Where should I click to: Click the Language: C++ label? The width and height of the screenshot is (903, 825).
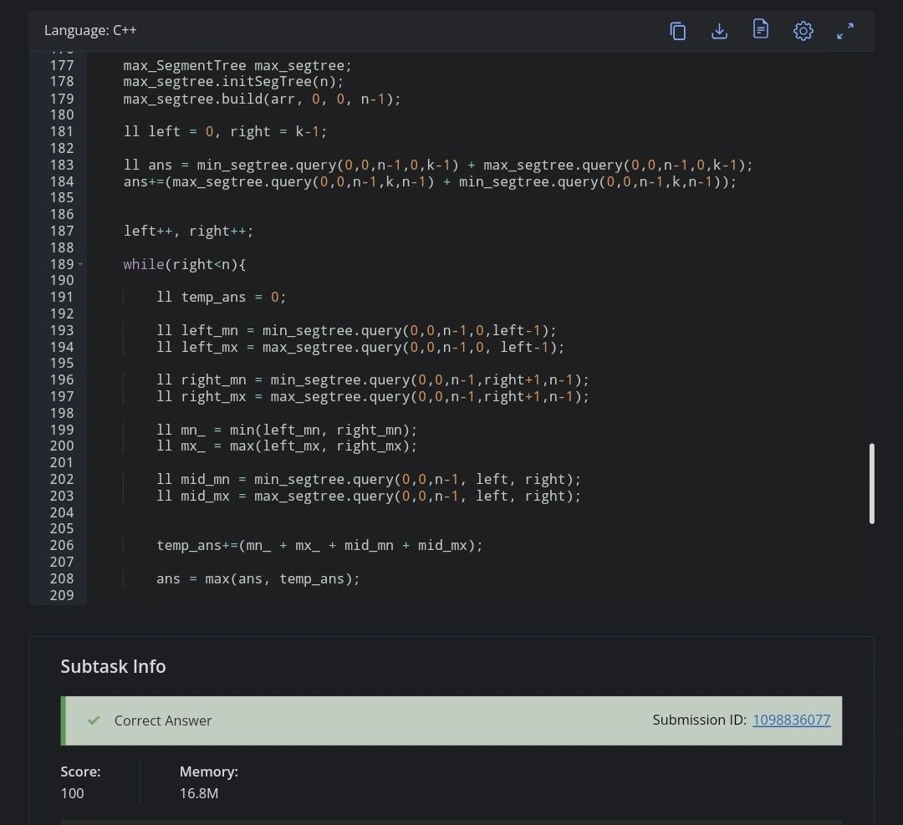[90, 30]
